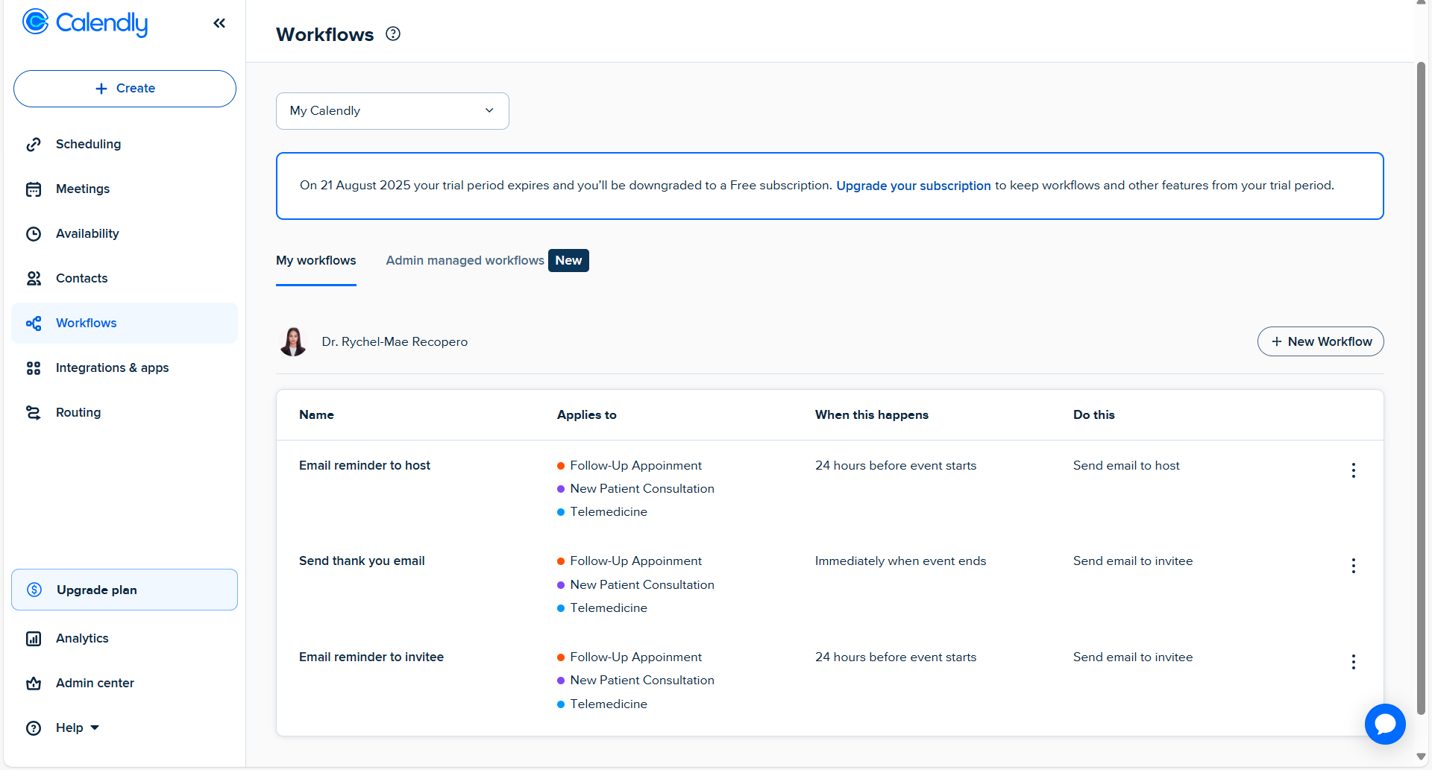Screen dimensions: 1432x770
Task: Expand the Help menu
Action: point(77,728)
